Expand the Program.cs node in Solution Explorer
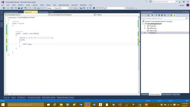Screen dimensions: 190x107 (x=145, y=33)
